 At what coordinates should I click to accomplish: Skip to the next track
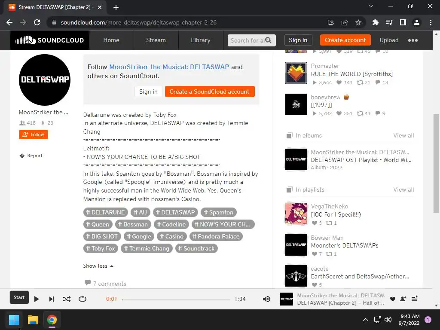[x=52, y=299]
